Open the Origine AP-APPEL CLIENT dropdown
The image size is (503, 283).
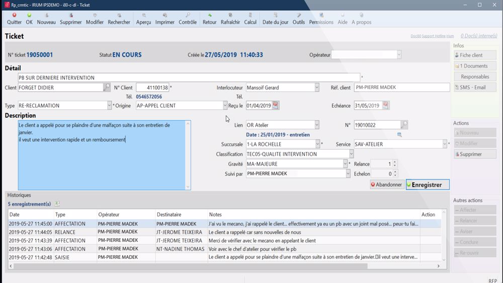pyautogui.click(x=225, y=105)
